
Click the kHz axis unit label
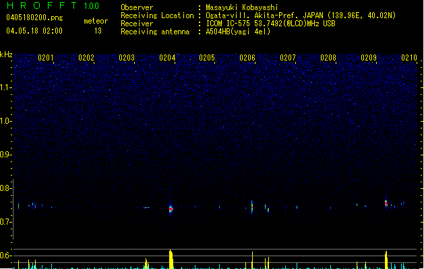click(x=6, y=54)
